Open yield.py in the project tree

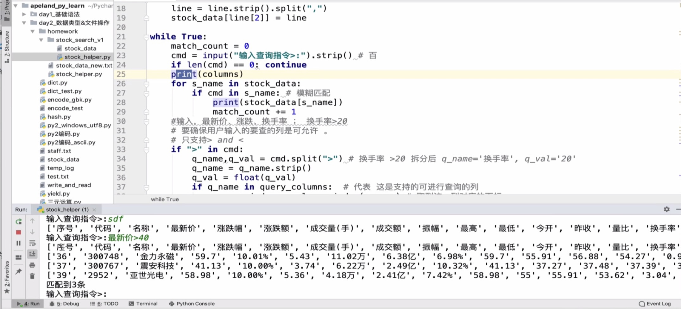59,194
